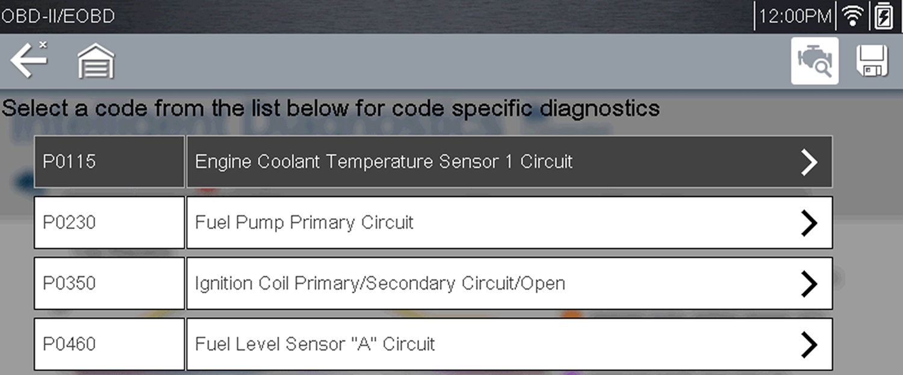Image resolution: width=903 pixels, height=375 pixels.
Task: Click the P0460 code box
Action: 109,344
